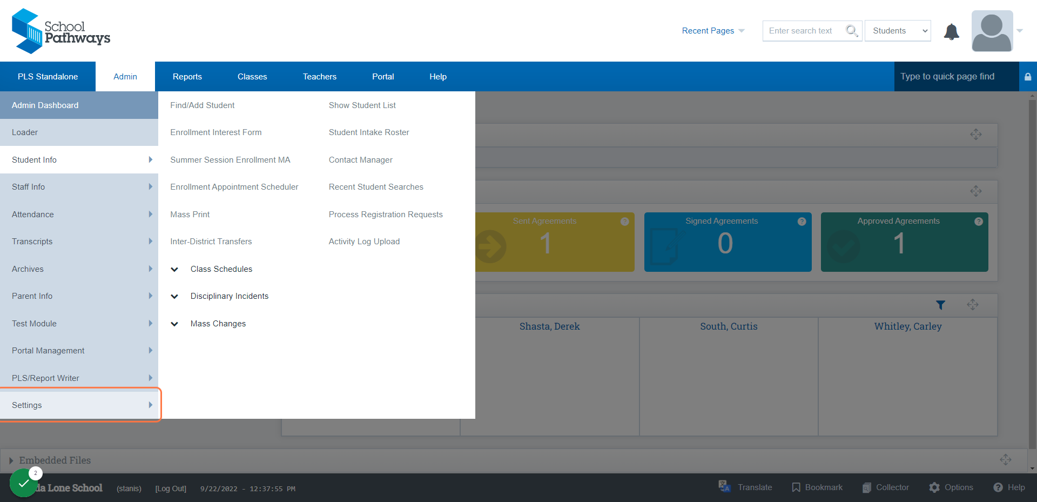
Task: Expand the Disciplinary Incidents section
Action: pos(174,297)
